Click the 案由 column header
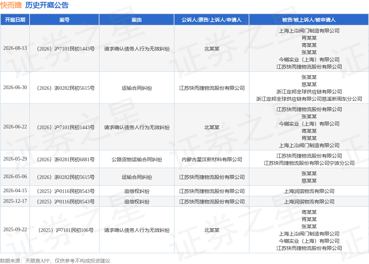 point(137,20)
